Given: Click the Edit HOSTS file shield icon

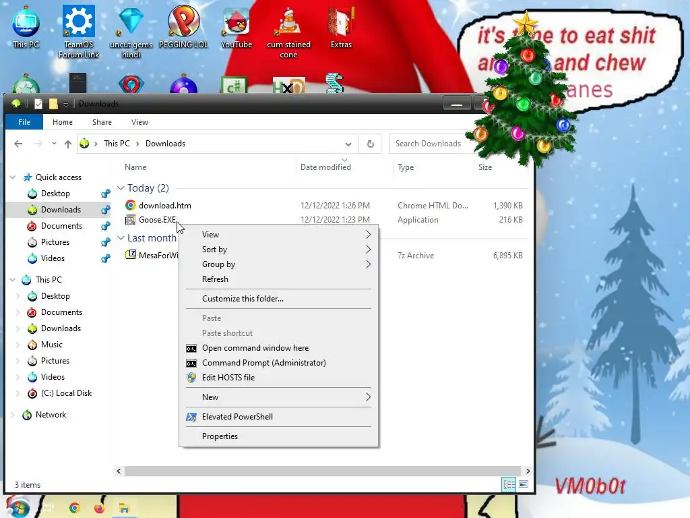Looking at the screenshot, I should click(191, 378).
